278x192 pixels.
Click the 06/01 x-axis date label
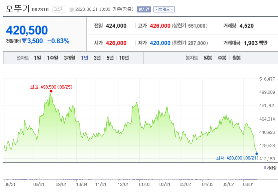point(248,184)
